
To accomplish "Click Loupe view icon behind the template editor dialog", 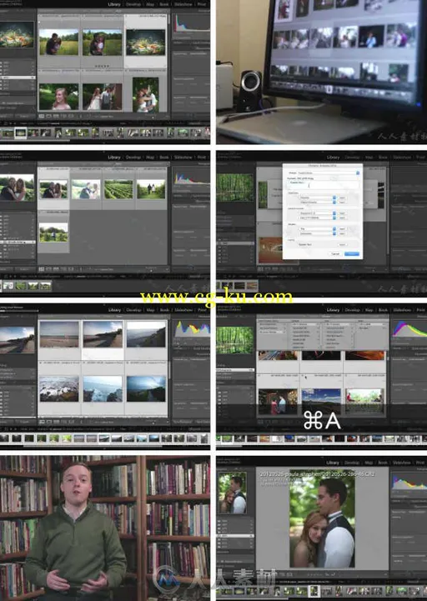I will (x=267, y=269).
